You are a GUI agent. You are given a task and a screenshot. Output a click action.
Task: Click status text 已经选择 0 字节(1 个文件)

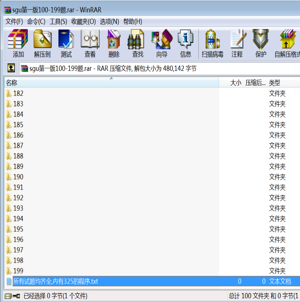pyautogui.click(x=56, y=296)
